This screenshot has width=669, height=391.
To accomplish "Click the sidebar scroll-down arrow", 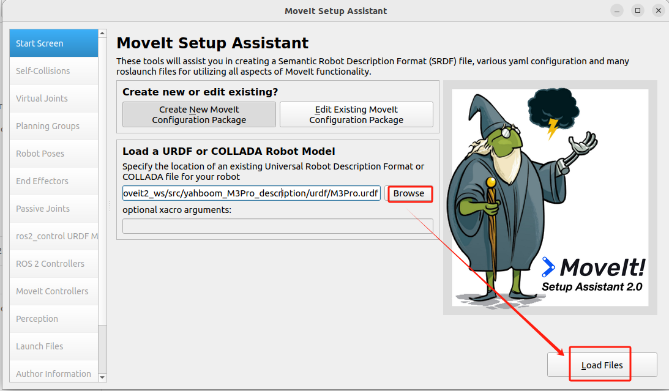I will pyautogui.click(x=102, y=378).
